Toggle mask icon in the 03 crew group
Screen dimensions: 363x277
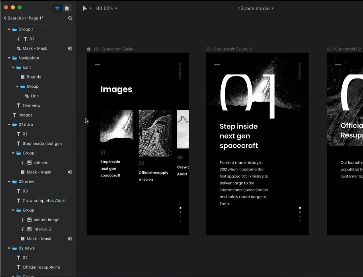pos(70,239)
